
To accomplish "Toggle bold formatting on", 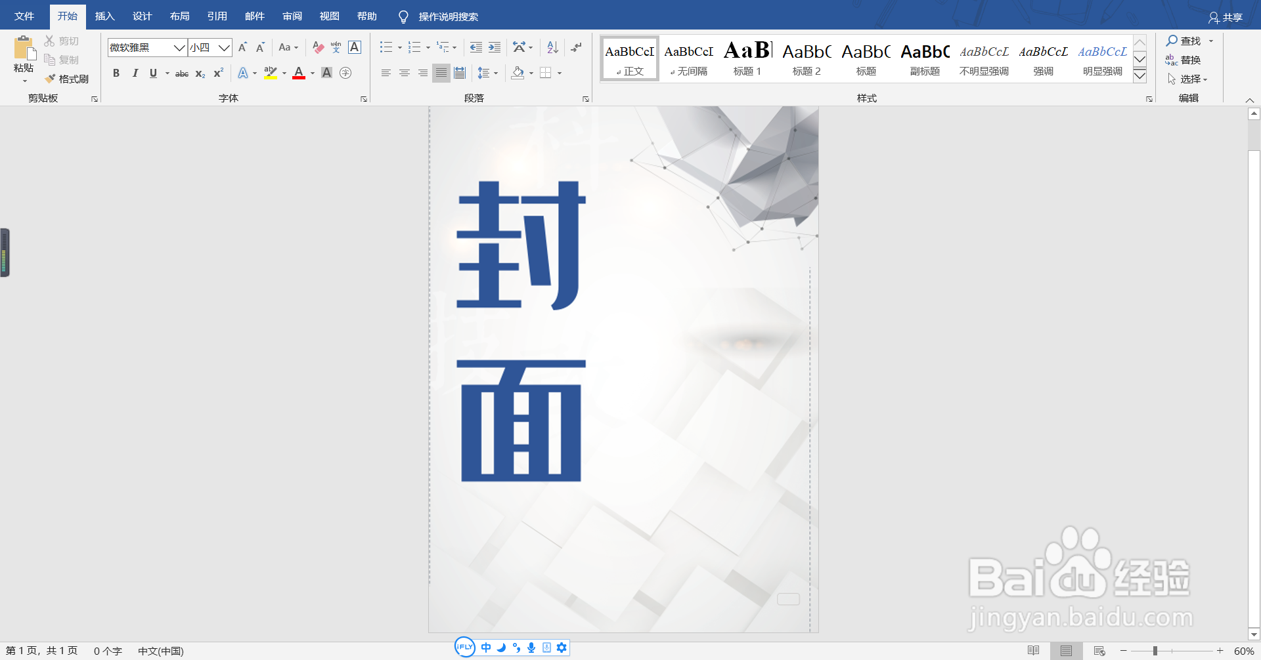I will point(116,73).
